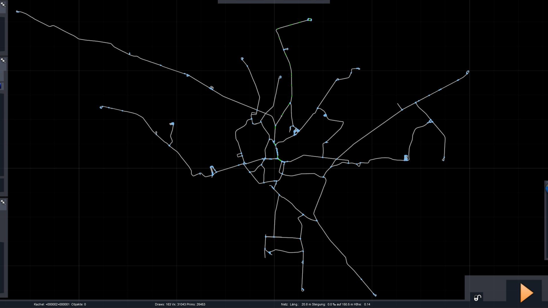This screenshot has height=308, width=548.
Task: Click the Draws/Vx/Prims statistics readout
Action: click(x=180, y=304)
